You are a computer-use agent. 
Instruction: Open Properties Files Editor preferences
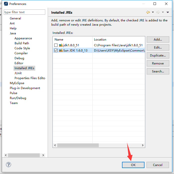click(30, 78)
